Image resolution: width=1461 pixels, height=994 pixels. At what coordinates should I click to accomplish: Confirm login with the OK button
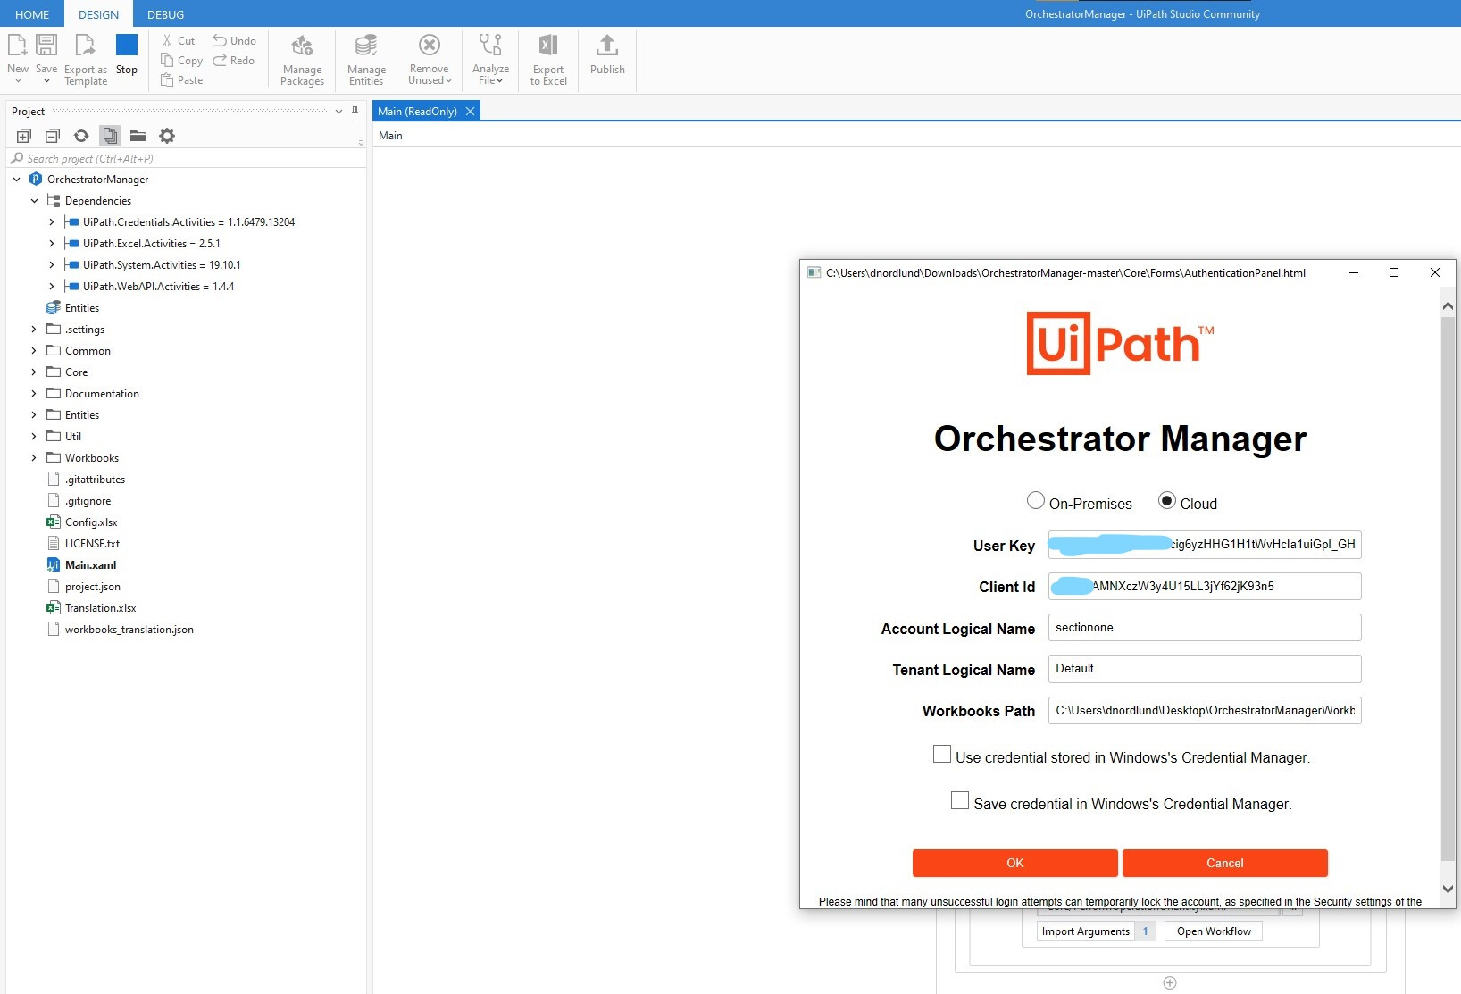click(x=1015, y=863)
